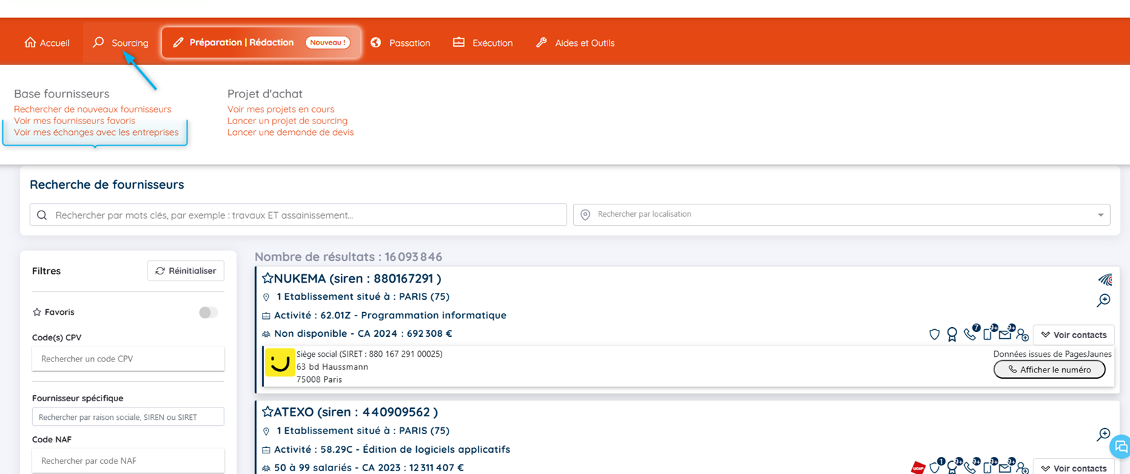Click the Réinitialiser filters button
This screenshot has height=474, width=1130.
point(186,271)
